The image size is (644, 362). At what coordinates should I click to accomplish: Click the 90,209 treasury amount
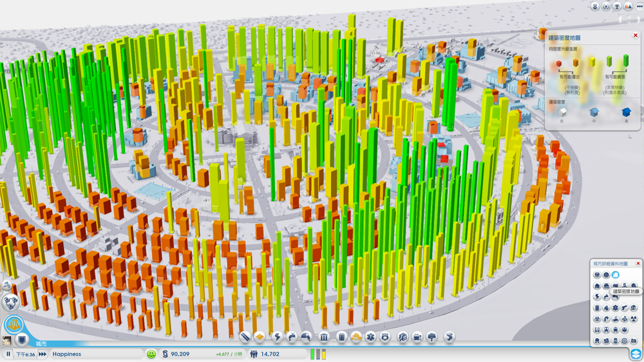(180, 354)
